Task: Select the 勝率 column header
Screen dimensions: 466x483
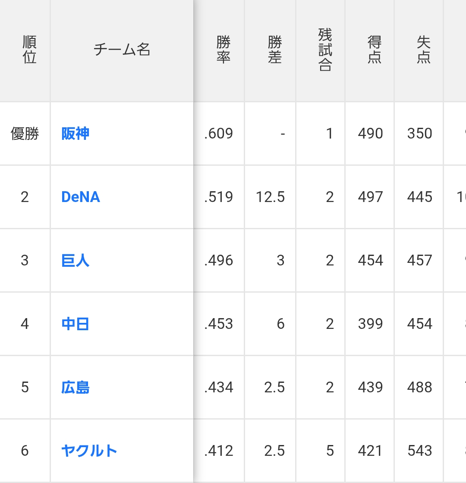Action: click(223, 50)
